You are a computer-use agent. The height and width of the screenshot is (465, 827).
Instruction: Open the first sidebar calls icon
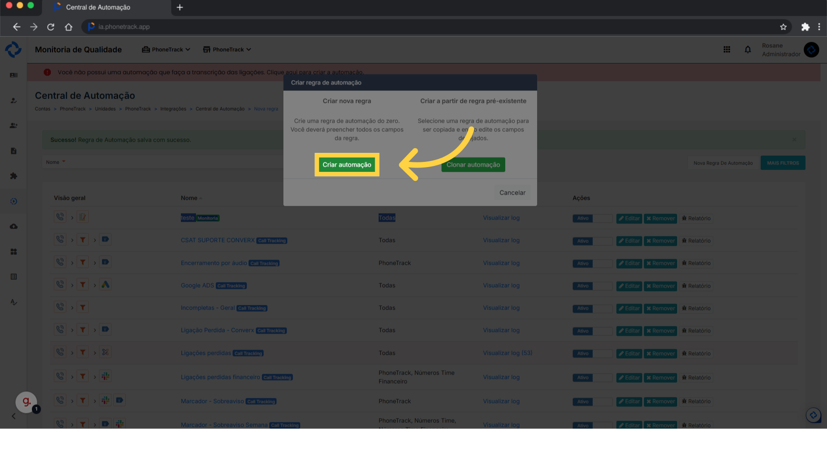tap(14, 75)
